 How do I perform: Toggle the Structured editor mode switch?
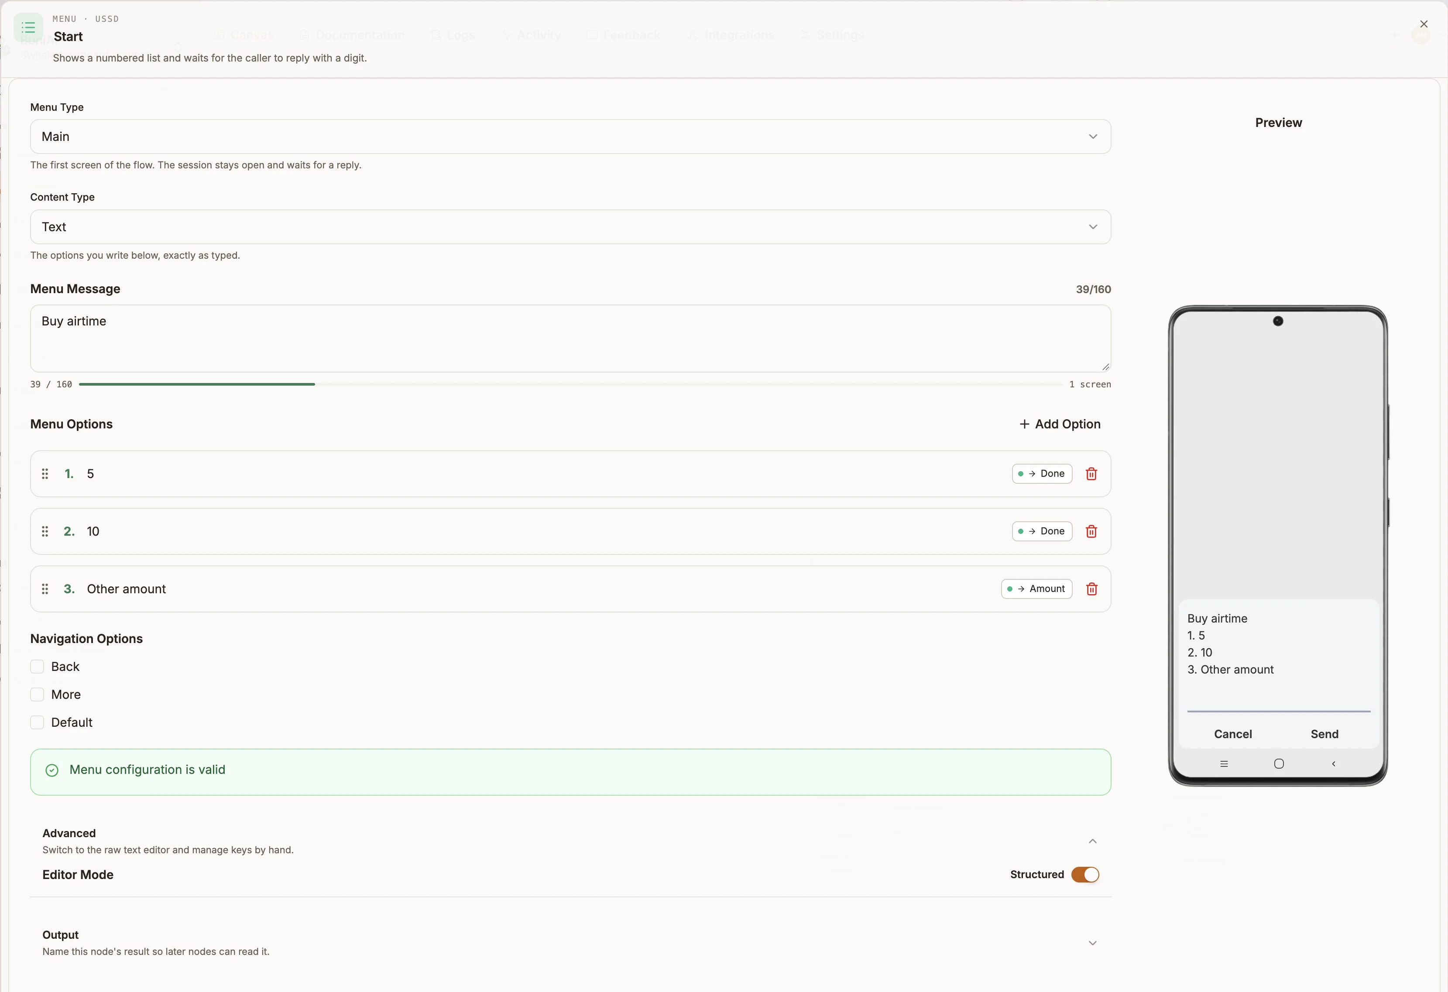click(x=1085, y=875)
